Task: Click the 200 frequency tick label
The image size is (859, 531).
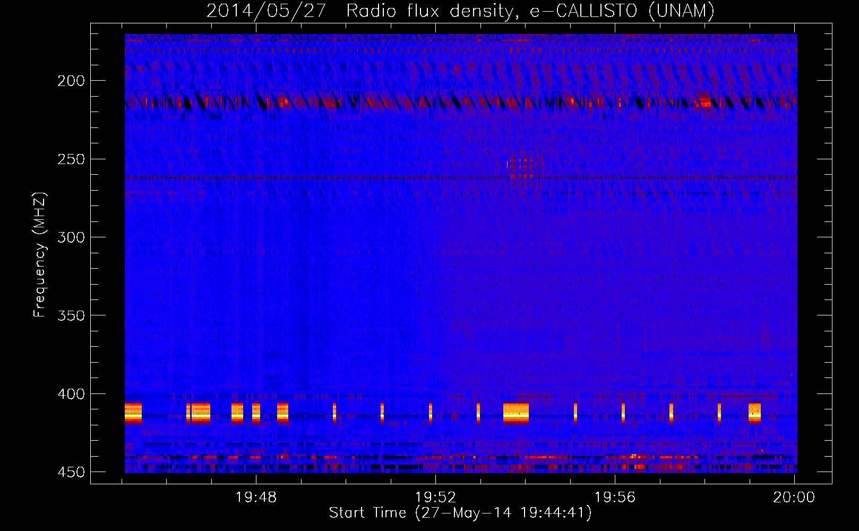Action: pyautogui.click(x=71, y=81)
